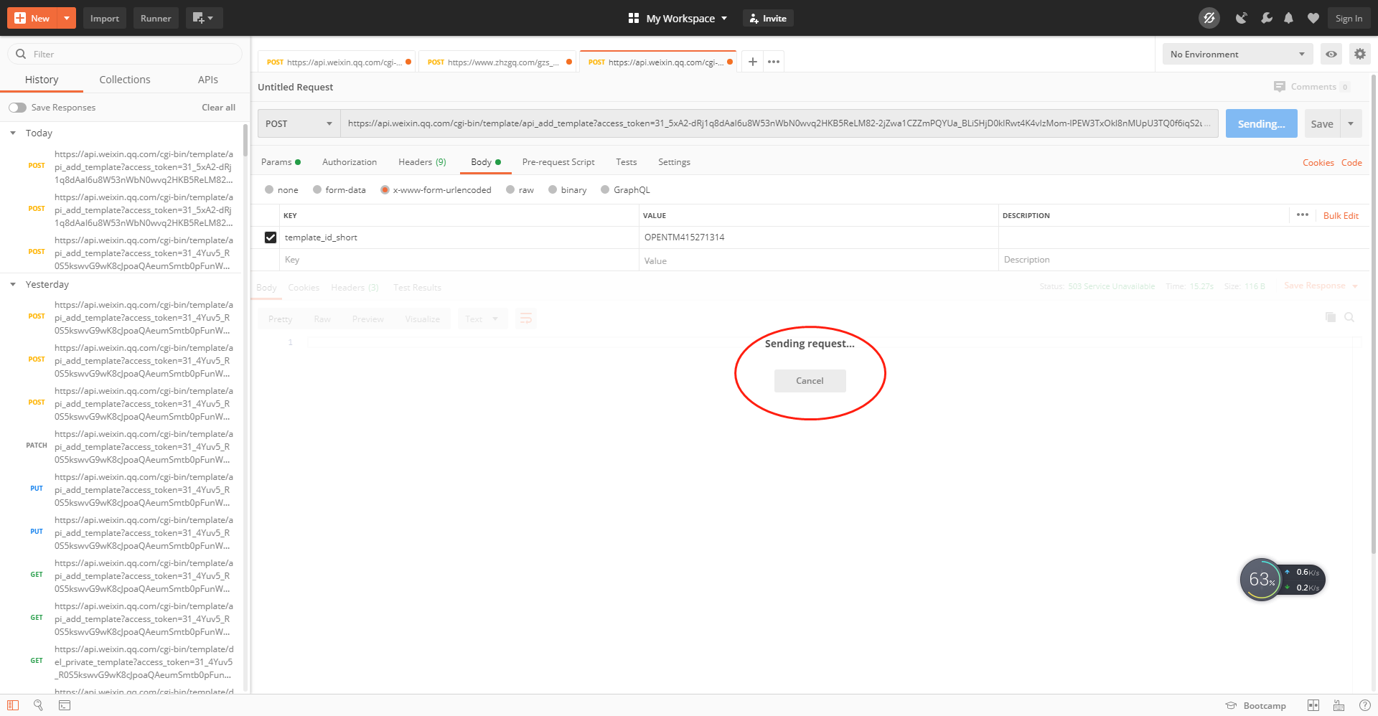Open the Postman console icon
Image resolution: width=1378 pixels, height=716 pixels.
[x=65, y=705]
